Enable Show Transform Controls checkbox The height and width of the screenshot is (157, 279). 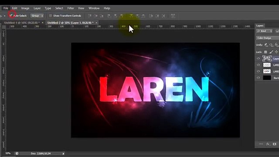pyautogui.click(x=51, y=16)
